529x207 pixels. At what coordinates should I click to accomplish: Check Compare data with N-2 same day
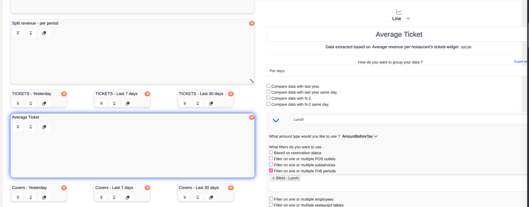[x=268, y=104]
